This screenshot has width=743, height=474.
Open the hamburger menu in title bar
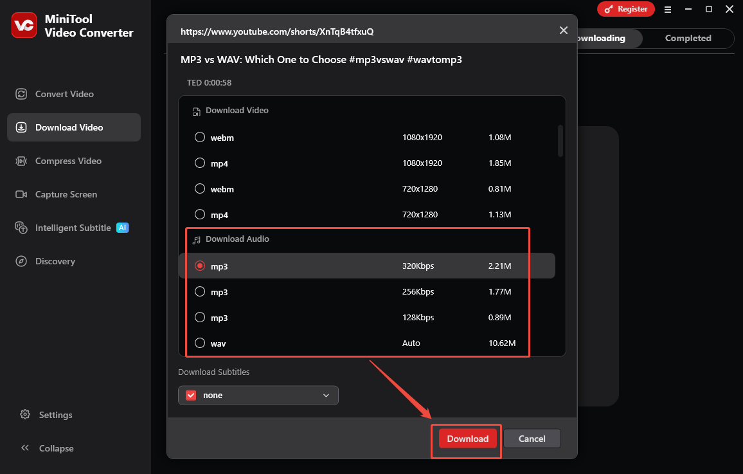(668, 10)
